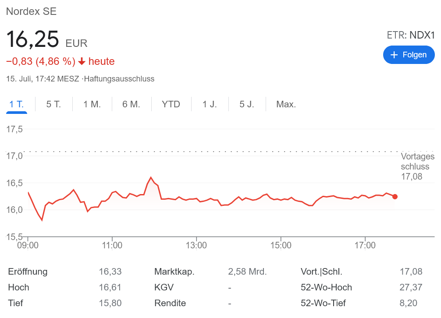The width and height of the screenshot is (441, 318).
Task: Click the plus icon on Folgen button
Action: 394,55
